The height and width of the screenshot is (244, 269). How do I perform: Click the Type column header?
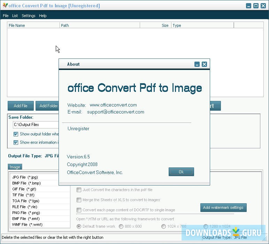(202, 25)
